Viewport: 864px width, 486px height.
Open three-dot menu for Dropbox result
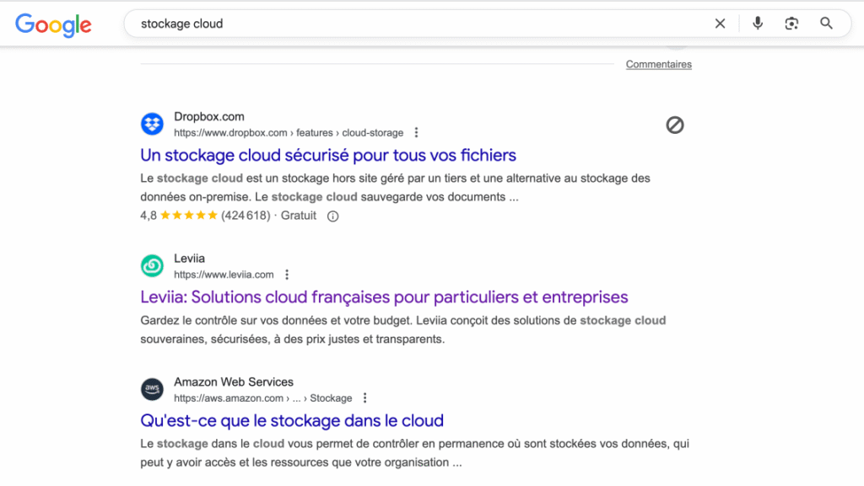pyautogui.click(x=416, y=132)
